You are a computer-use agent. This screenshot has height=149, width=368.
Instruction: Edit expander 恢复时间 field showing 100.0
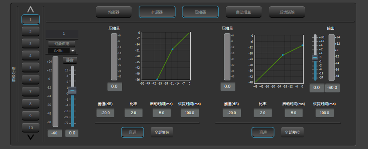190,113
